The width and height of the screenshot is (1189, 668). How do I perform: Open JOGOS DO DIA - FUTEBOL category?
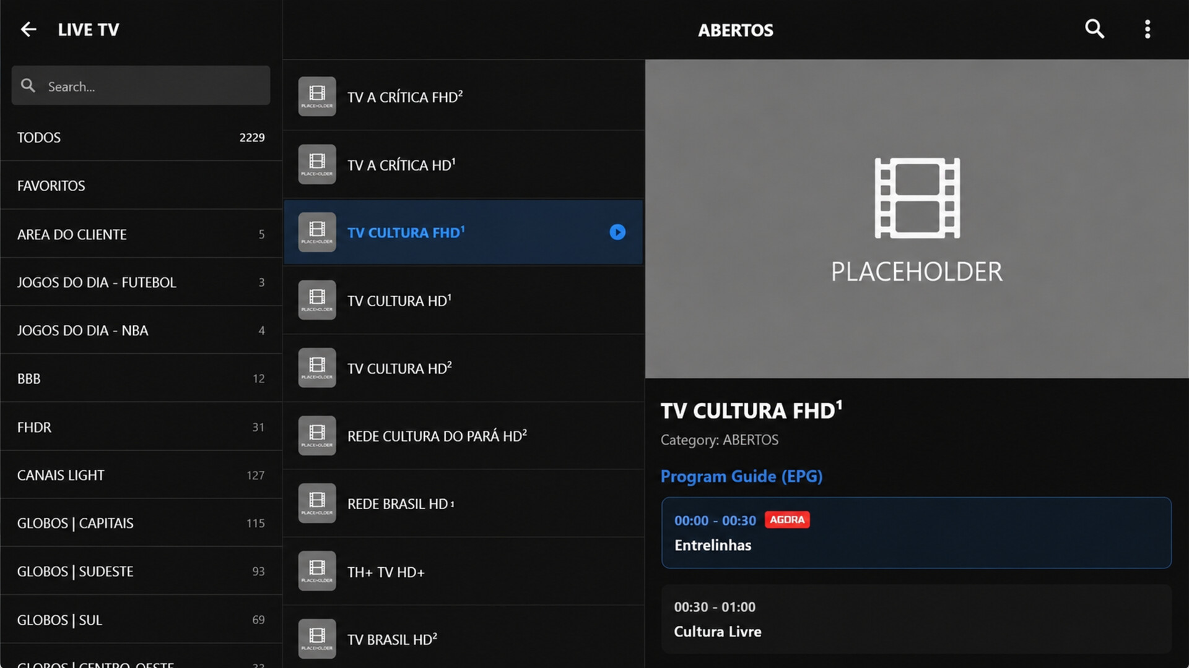[141, 282]
